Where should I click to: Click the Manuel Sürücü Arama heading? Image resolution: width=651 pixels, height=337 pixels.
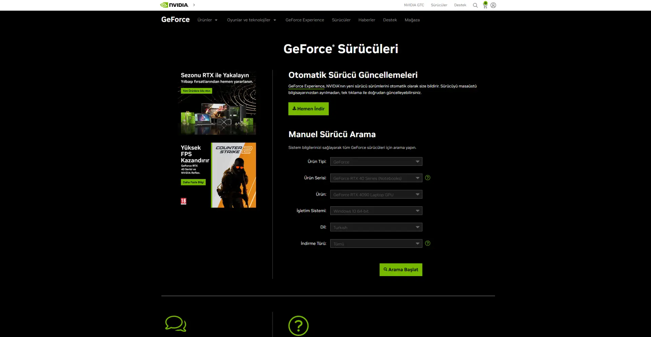(x=332, y=134)
